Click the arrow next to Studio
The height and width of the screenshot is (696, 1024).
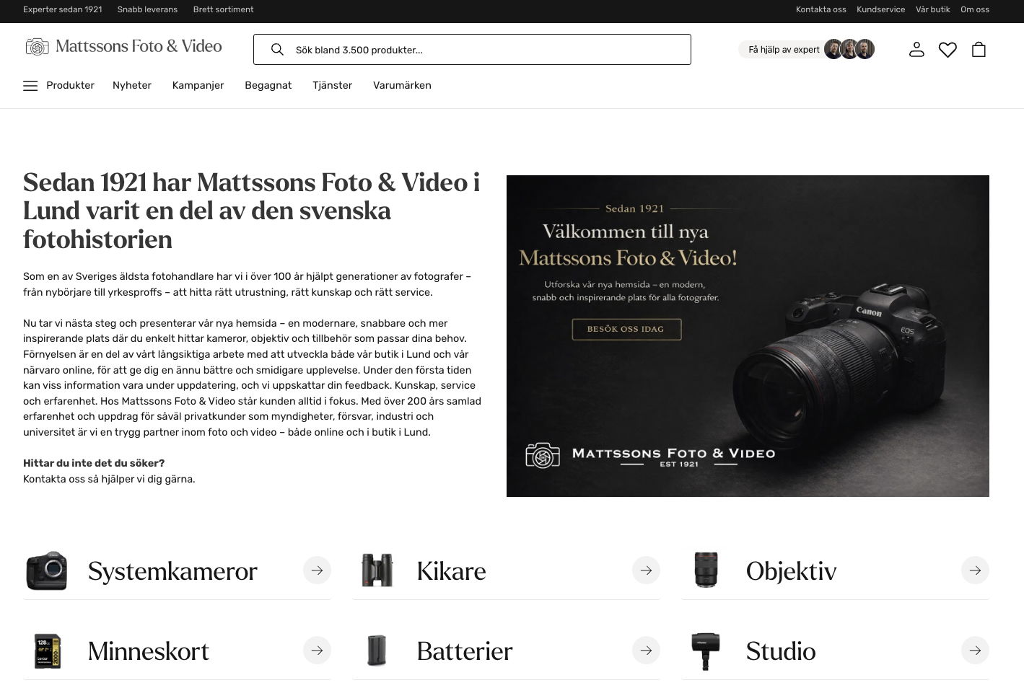pyautogui.click(x=975, y=651)
